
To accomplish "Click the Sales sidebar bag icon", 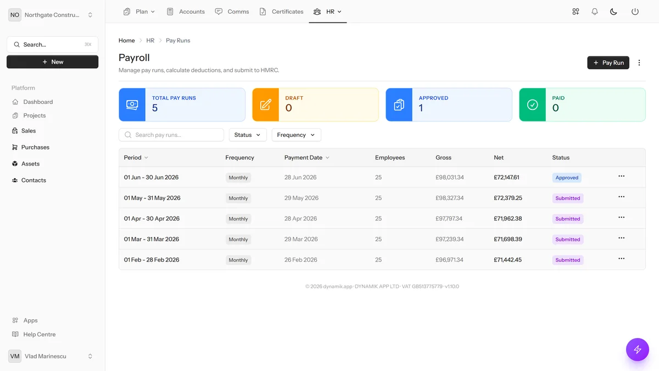I will coord(15,131).
